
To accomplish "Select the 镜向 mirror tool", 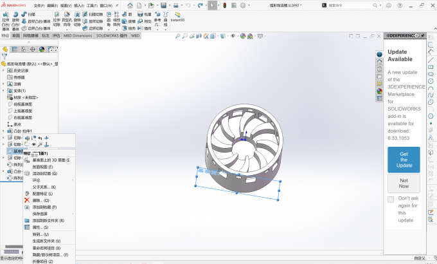I will [145, 28].
